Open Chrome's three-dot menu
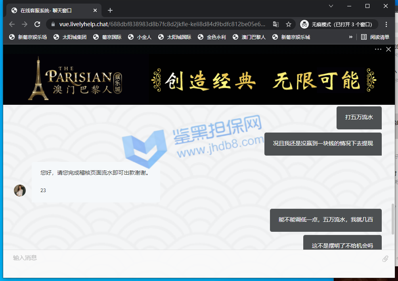Screen dimensions: 398x281 [x=387, y=24]
